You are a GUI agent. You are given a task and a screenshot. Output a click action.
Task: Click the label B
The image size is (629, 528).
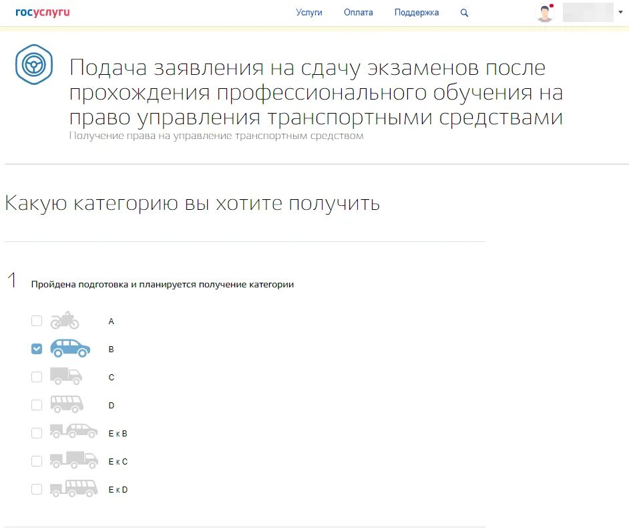(x=111, y=350)
